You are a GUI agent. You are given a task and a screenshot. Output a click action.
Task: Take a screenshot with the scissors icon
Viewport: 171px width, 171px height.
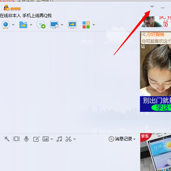point(68,139)
